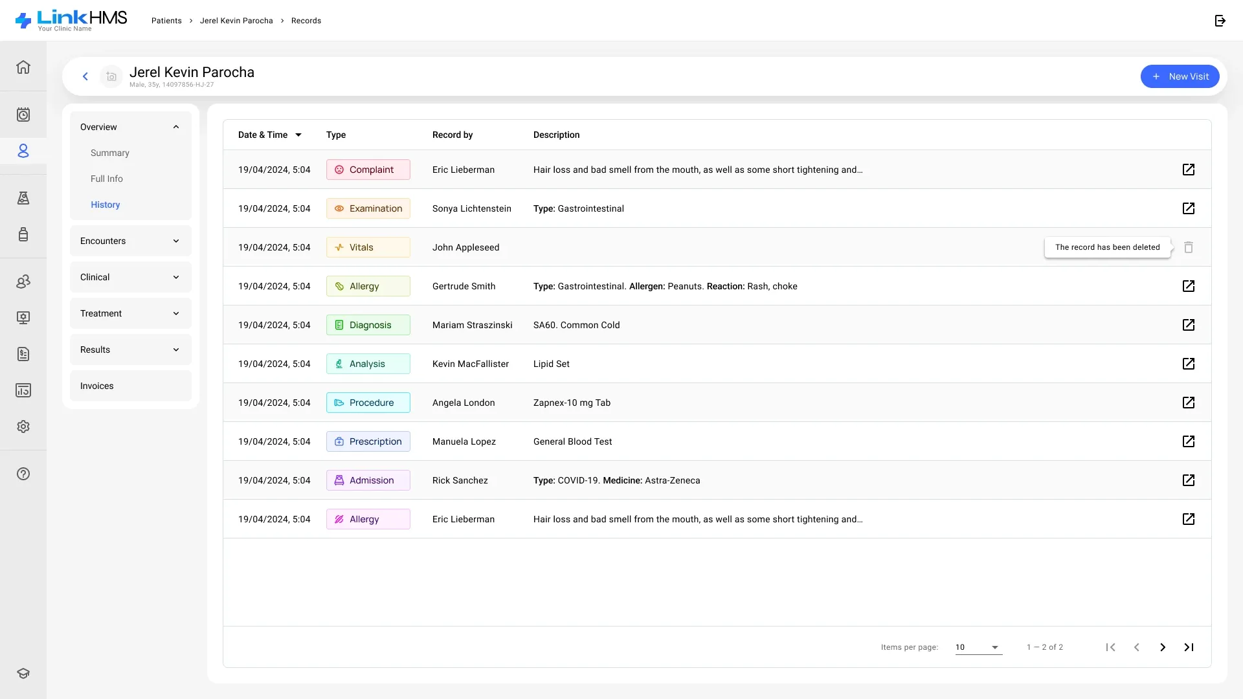This screenshot has width=1243, height=699.
Task: Click the New Visit button
Action: (x=1180, y=76)
